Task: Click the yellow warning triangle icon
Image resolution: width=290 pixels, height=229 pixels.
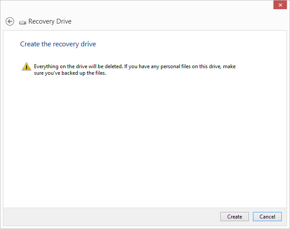Action: (27, 66)
